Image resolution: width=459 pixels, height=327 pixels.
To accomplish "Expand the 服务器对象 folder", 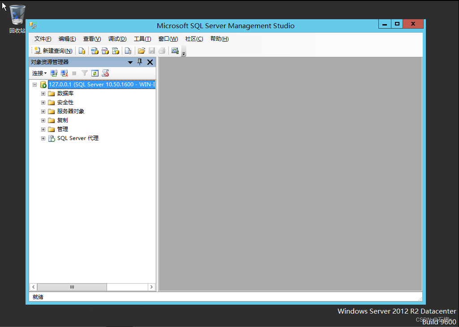I will coord(43,111).
